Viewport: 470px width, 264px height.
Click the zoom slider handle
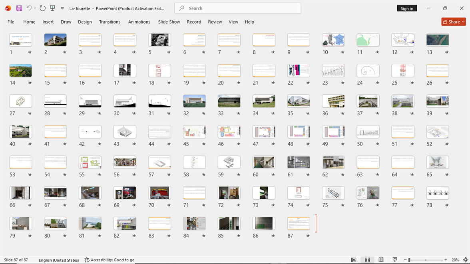(409, 260)
